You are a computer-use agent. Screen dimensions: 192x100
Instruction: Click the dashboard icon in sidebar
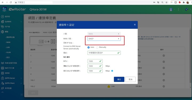(2, 16)
